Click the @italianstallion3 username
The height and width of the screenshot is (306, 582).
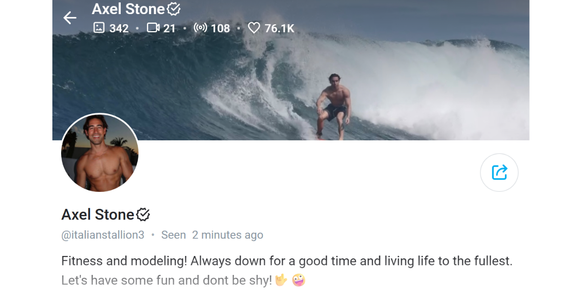click(103, 235)
